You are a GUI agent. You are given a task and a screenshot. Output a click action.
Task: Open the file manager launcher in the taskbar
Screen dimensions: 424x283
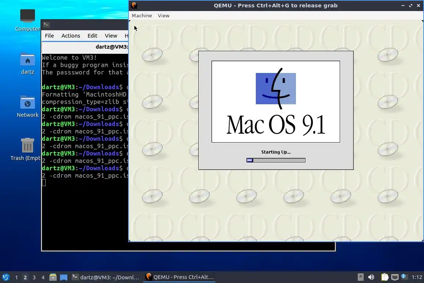click(x=53, y=277)
